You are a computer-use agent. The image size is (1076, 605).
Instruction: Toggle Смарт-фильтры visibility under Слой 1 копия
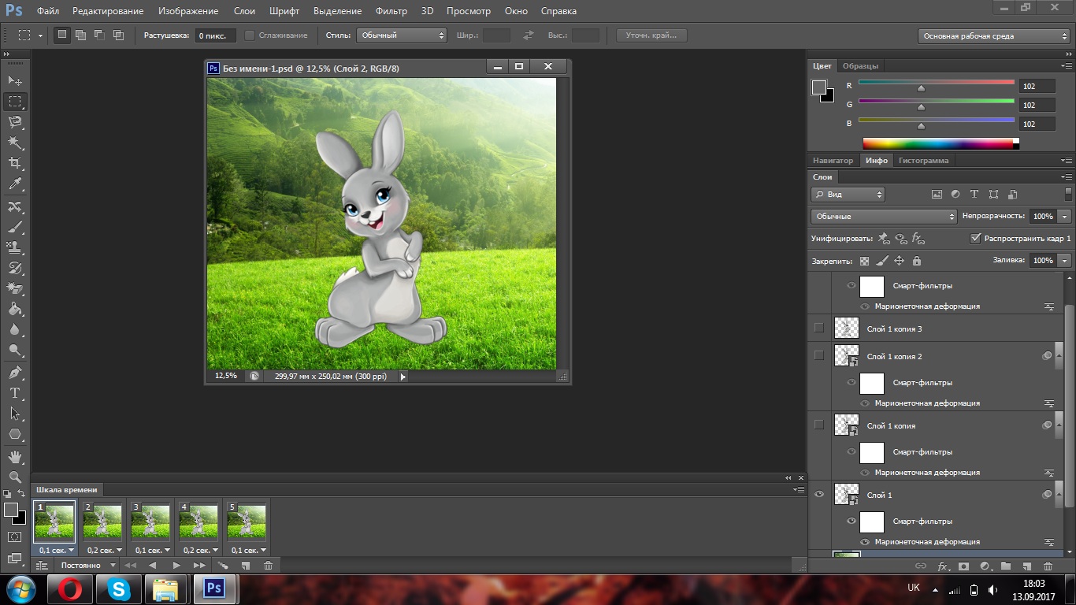pyautogui.click(x=852, y=452)
